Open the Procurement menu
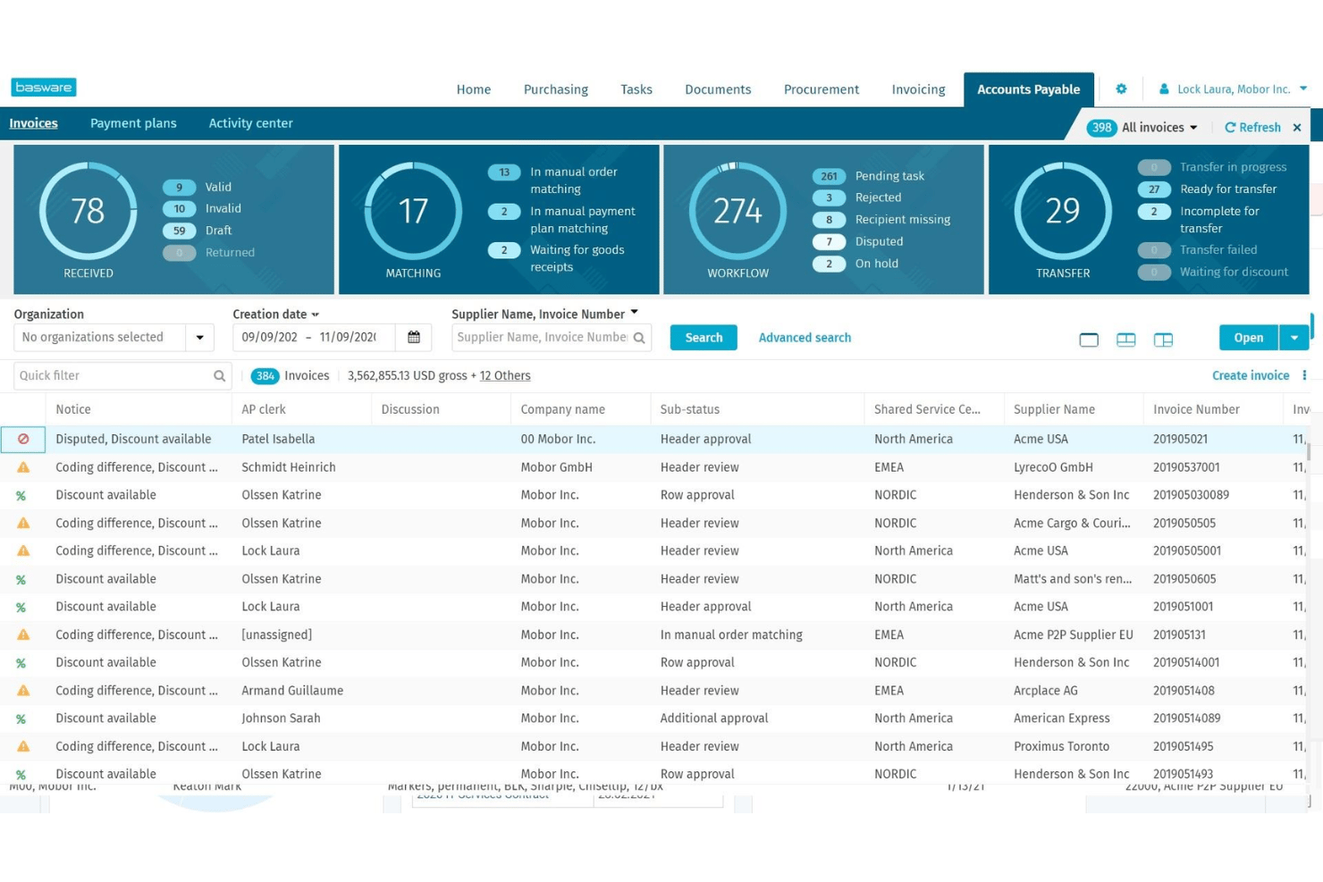 [x=822, y=89]
